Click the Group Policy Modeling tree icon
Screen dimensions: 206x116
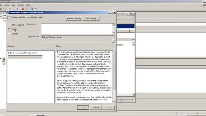pyautogui.click(x=4, y=61)
